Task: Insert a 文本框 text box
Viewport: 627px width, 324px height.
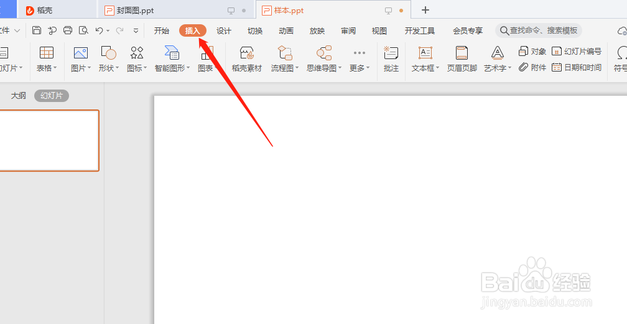Action: [x=425, y=52]
